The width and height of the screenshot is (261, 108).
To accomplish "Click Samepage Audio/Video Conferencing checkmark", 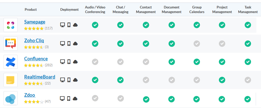I will tap(95, 25).
